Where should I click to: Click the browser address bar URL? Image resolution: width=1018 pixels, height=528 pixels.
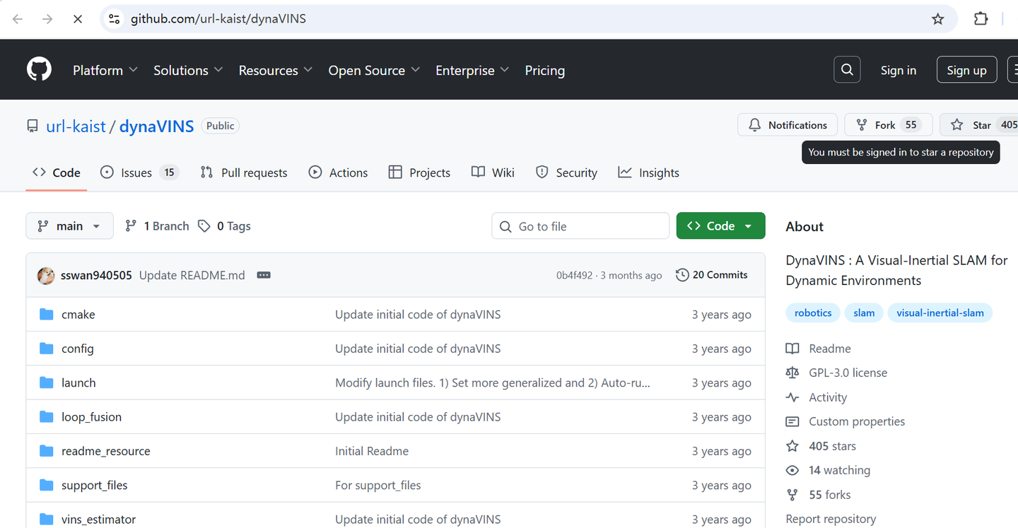click(218, 19)
